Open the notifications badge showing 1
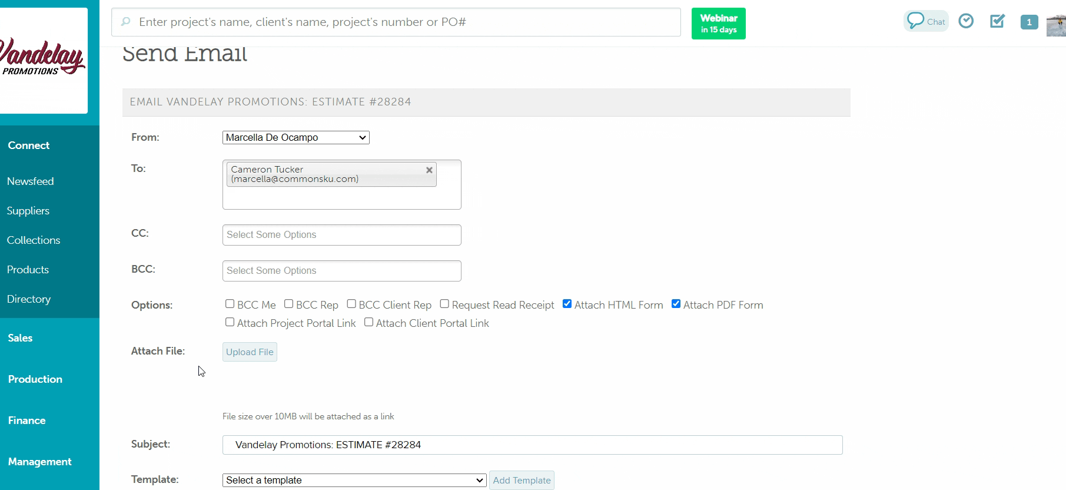 pyautogui.click(x=1029, y=22)
